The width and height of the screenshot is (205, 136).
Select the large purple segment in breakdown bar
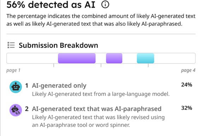pos(77,58)
